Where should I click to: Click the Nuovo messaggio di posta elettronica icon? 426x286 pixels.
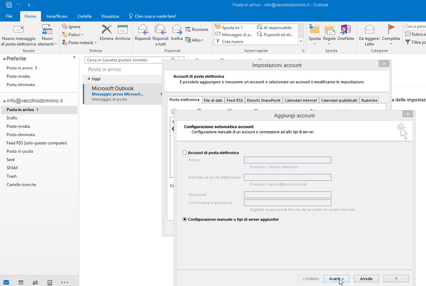pos(18,29)
